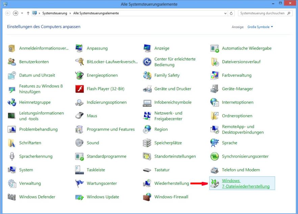Click the red Flash Player icon
Screen dimensions: 298x214
tap(79, 89)
